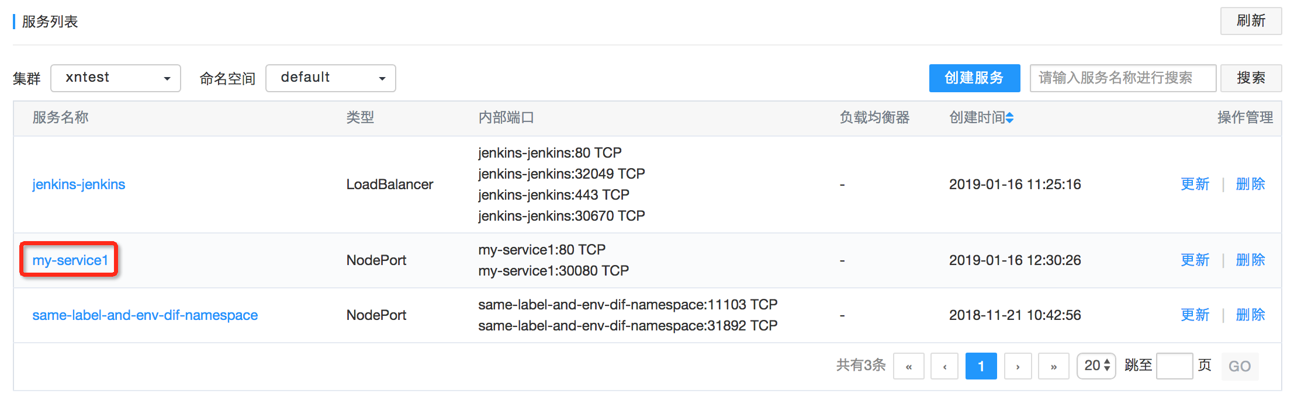Open the xntest cluster dropdown

tap(116, 78)
